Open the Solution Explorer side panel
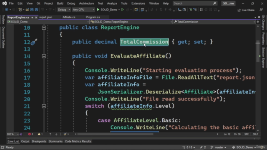Image resolution: width=267 pixels, height=150 pixels. [263, 57]
